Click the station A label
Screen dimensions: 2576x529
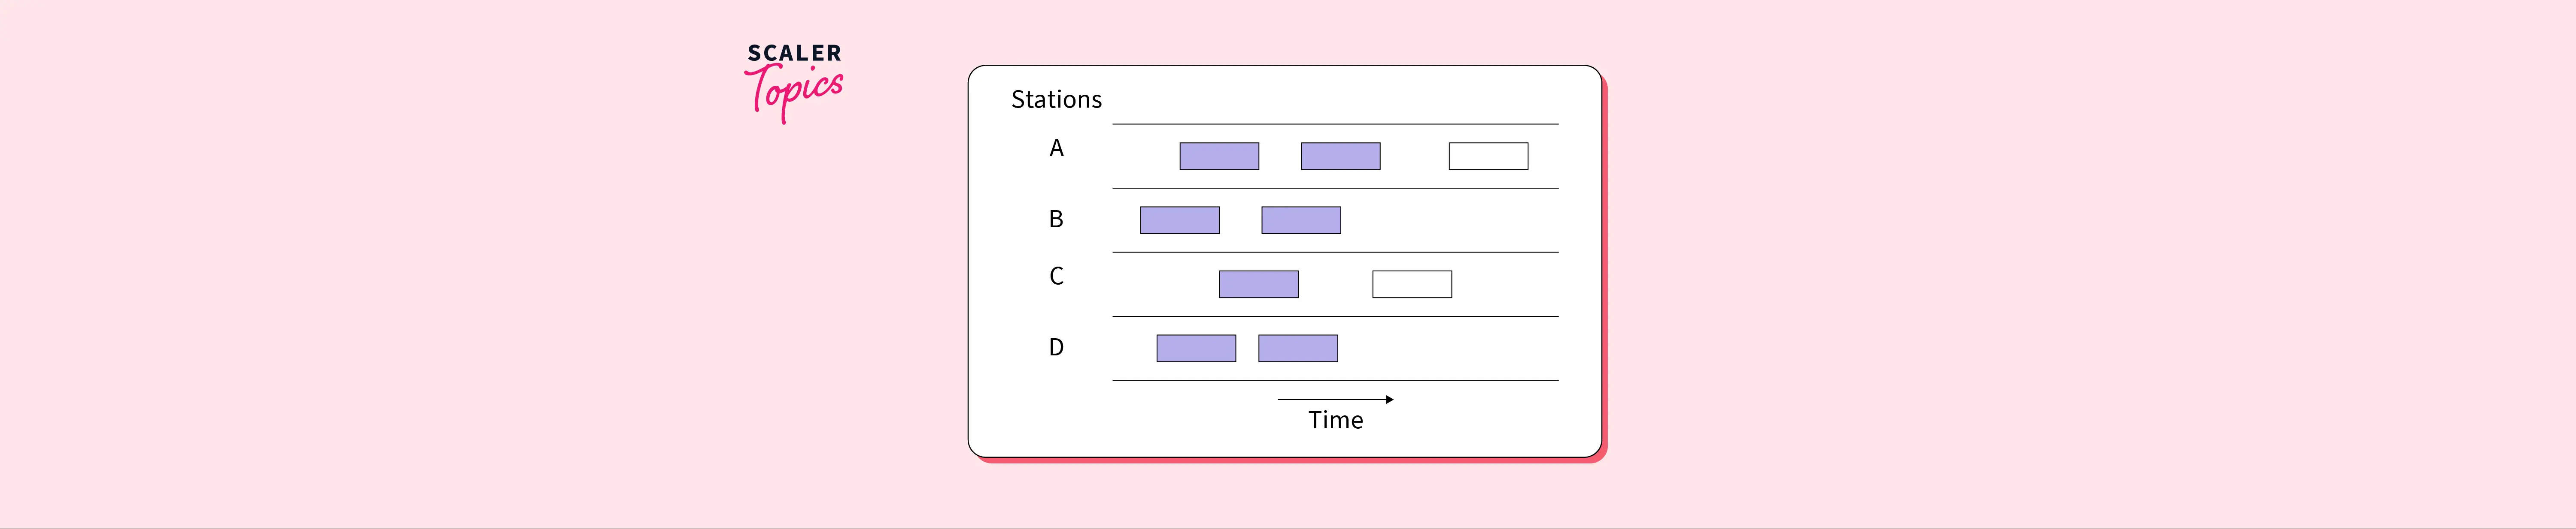pos(1056,149)
